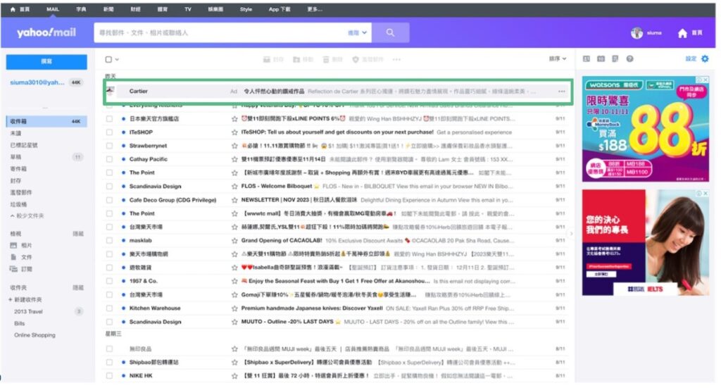
Task: Close the Watsons advertisement
Action: pyautogui.click(x=706, y=80)
